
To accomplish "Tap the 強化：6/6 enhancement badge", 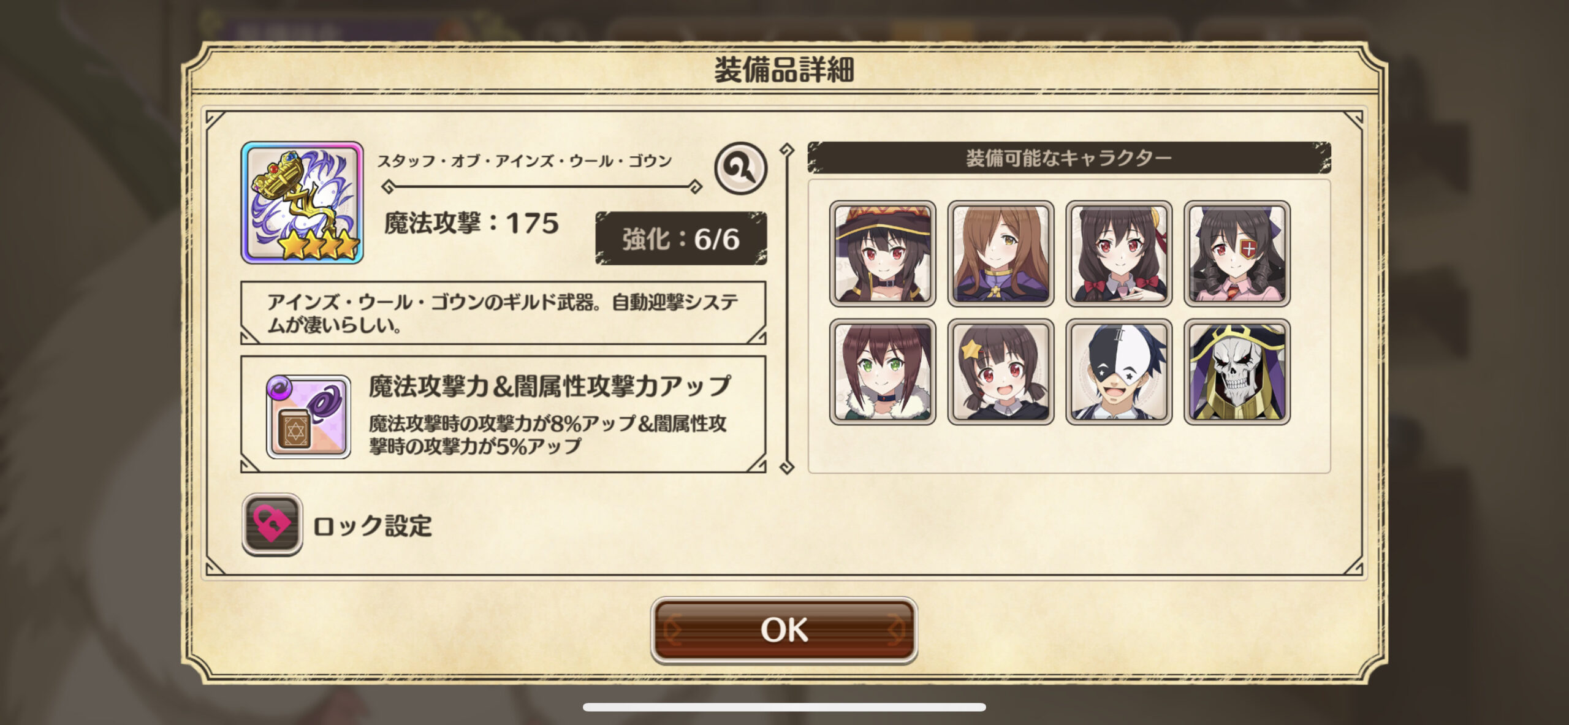I will 681,238.
